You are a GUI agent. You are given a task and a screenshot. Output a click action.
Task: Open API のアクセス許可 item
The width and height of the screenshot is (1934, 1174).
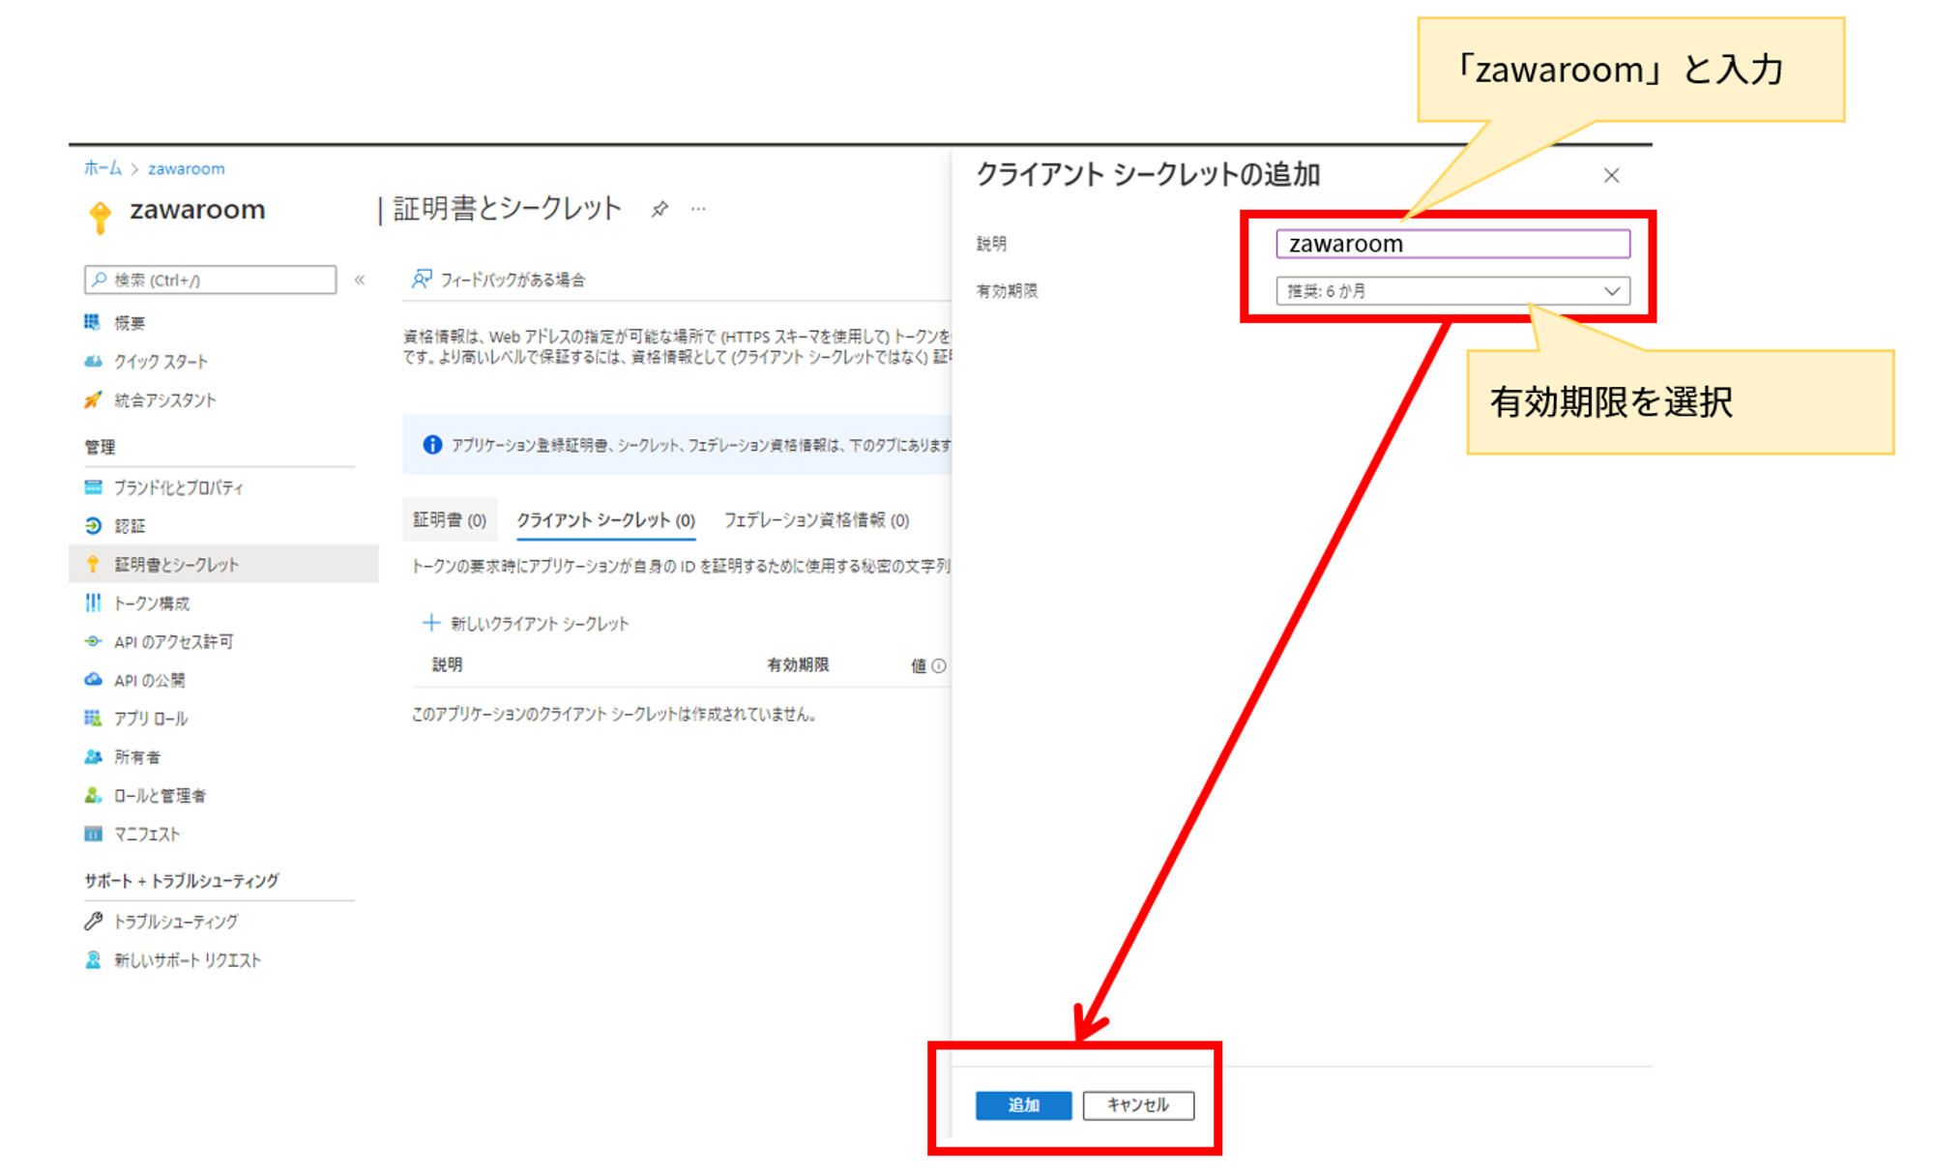(173, 642)
